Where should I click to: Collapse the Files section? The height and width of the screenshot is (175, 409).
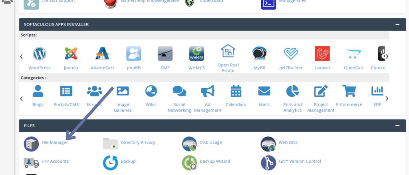[397, 126]
